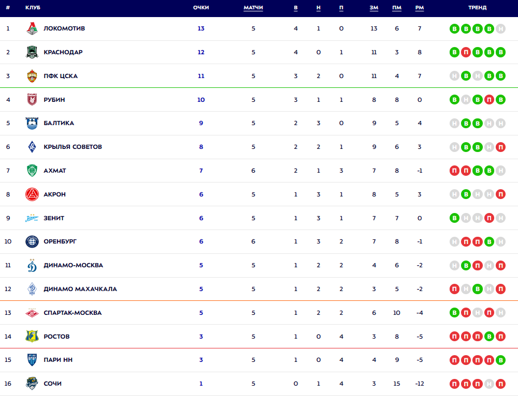
Task: Select the Балтика club crest
Action: pyautogui.click(x=32, y=123)
